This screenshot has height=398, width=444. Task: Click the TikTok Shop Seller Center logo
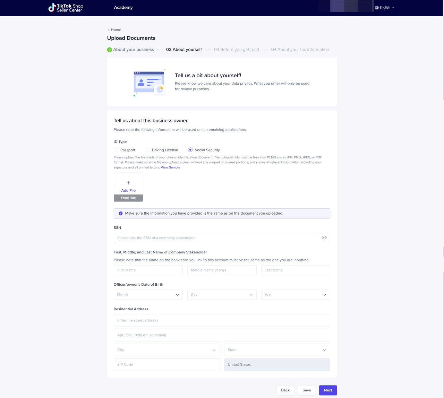pos(66,8)
